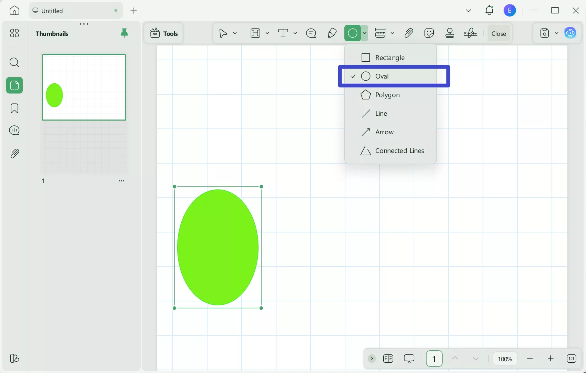Open the comment callout tool
This screenshot has width=586, height=373.
(x=311, y=33)
